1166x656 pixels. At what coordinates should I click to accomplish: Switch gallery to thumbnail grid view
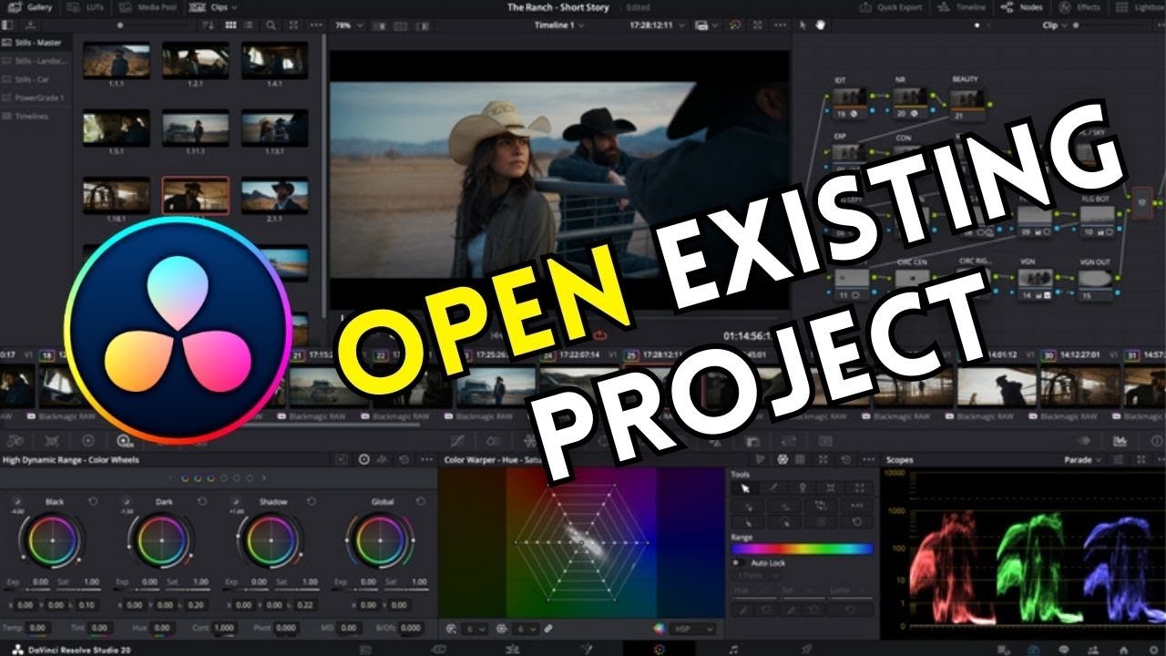[x=230, y=26]
